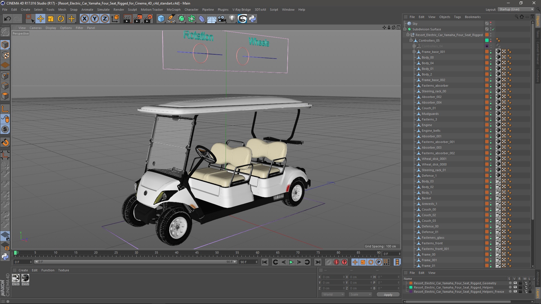Image resolution: width=541 pixels, height=304 pixels.
Task: Select the Steering_rack_00 object
Action: (434, 91)
